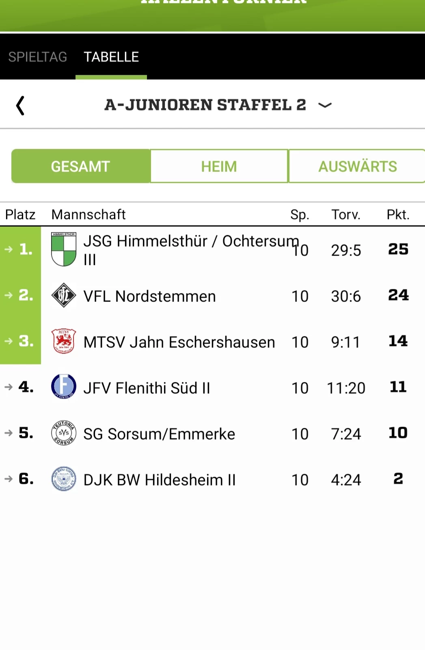Open the SG Sorsum/Emmerke team link

(159, 434)
